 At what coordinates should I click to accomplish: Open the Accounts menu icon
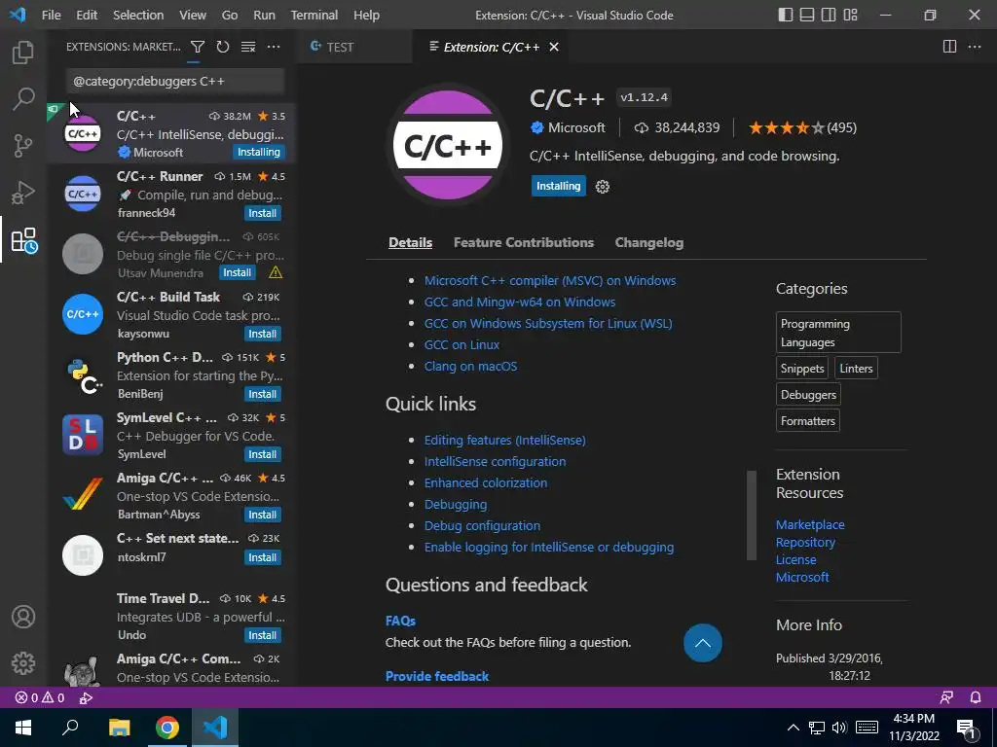[x=23, y=617]
